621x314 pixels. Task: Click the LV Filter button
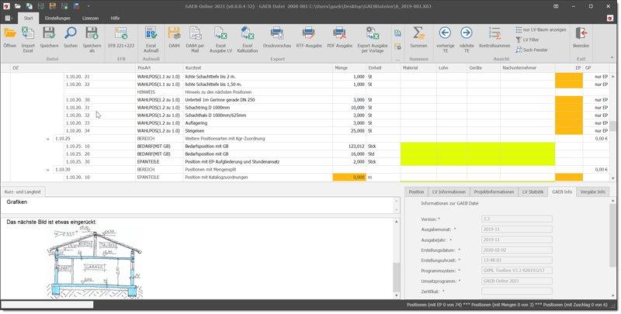tap(530, 39)
